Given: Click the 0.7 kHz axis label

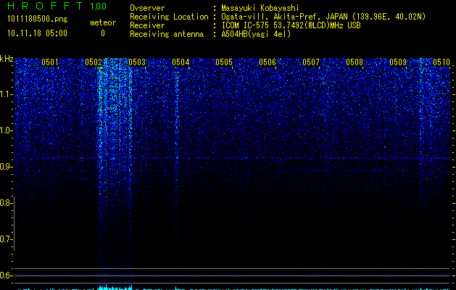Looking at the screenshot, I should coord(6,239).
